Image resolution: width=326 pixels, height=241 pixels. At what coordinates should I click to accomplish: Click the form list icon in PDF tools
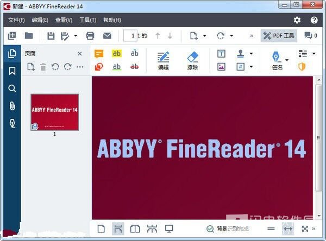click(303, 54)
